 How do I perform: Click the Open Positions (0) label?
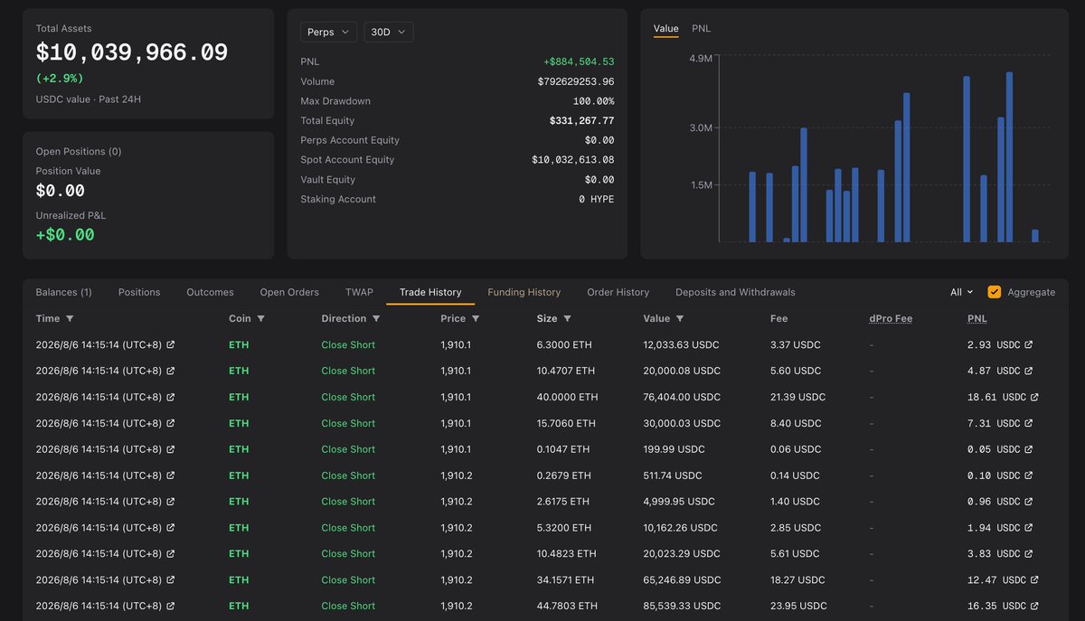point(79,151)
